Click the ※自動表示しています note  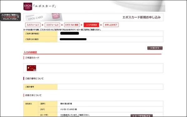point(75,115)
